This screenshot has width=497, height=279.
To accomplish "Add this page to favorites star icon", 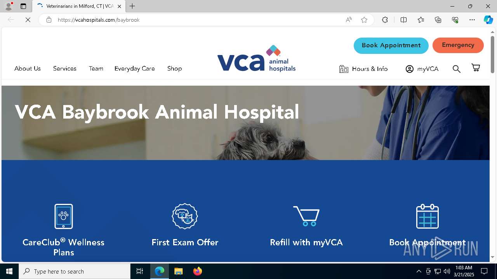I will [x=364, y=20].
